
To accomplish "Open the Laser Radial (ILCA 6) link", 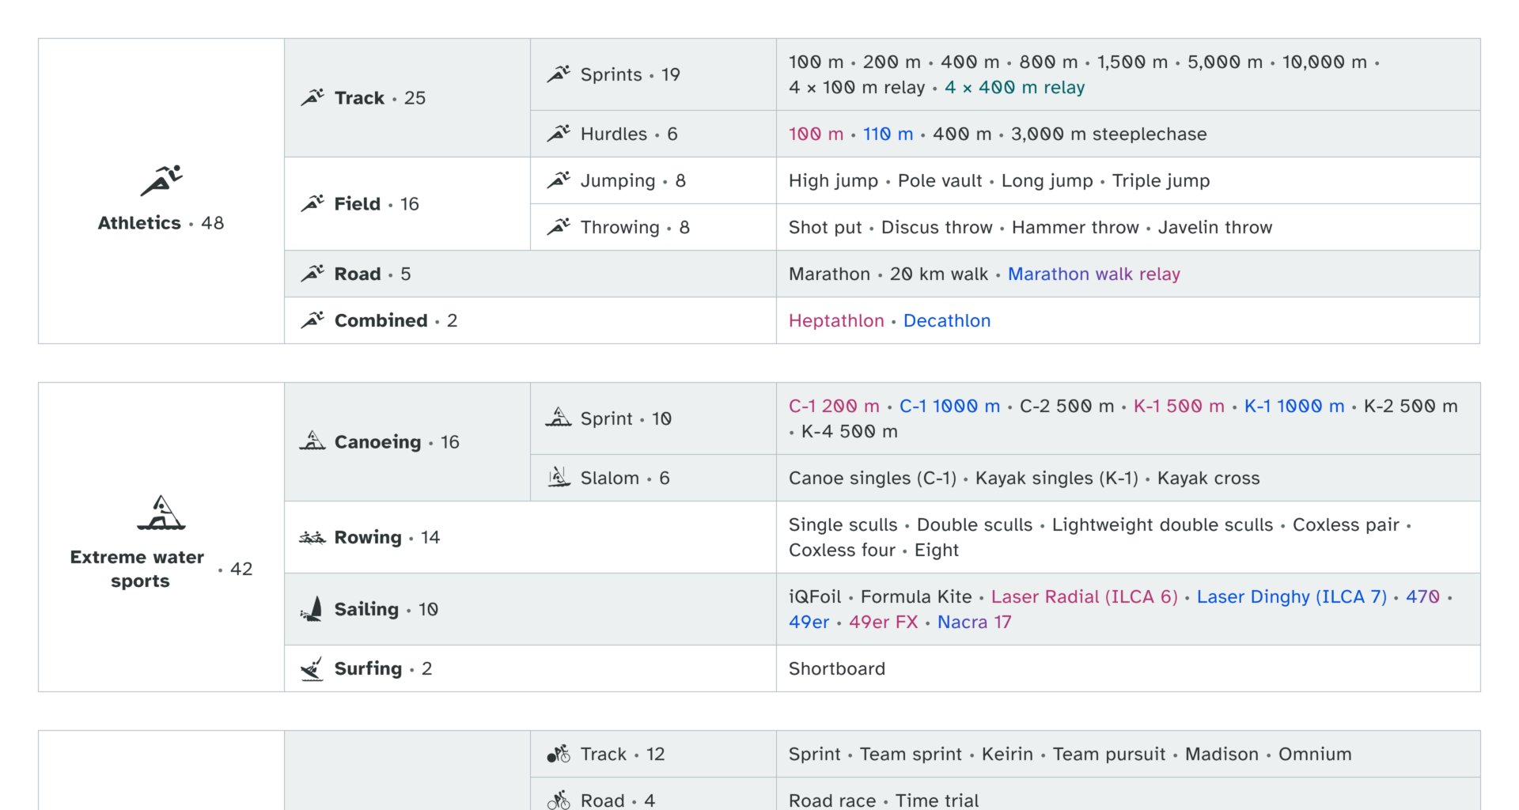I will tap(1085, 596).
